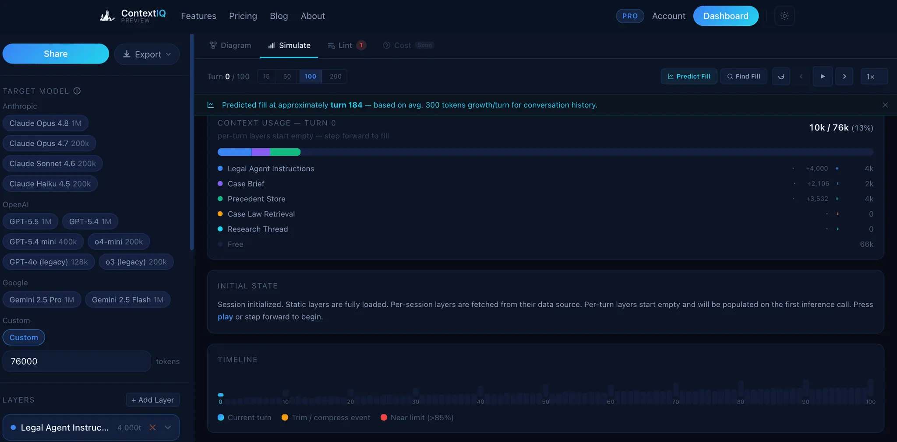Viewport: 897px width, 442px height.
Task: Click the Legal Agent Instructions layer item
Action: [91, 428]
